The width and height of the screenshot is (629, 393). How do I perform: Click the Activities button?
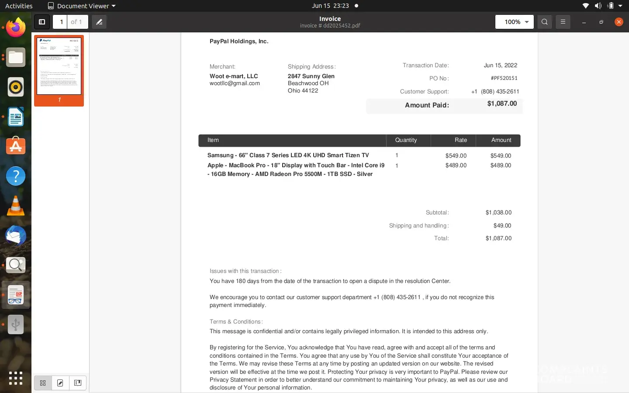pos(19,6)
